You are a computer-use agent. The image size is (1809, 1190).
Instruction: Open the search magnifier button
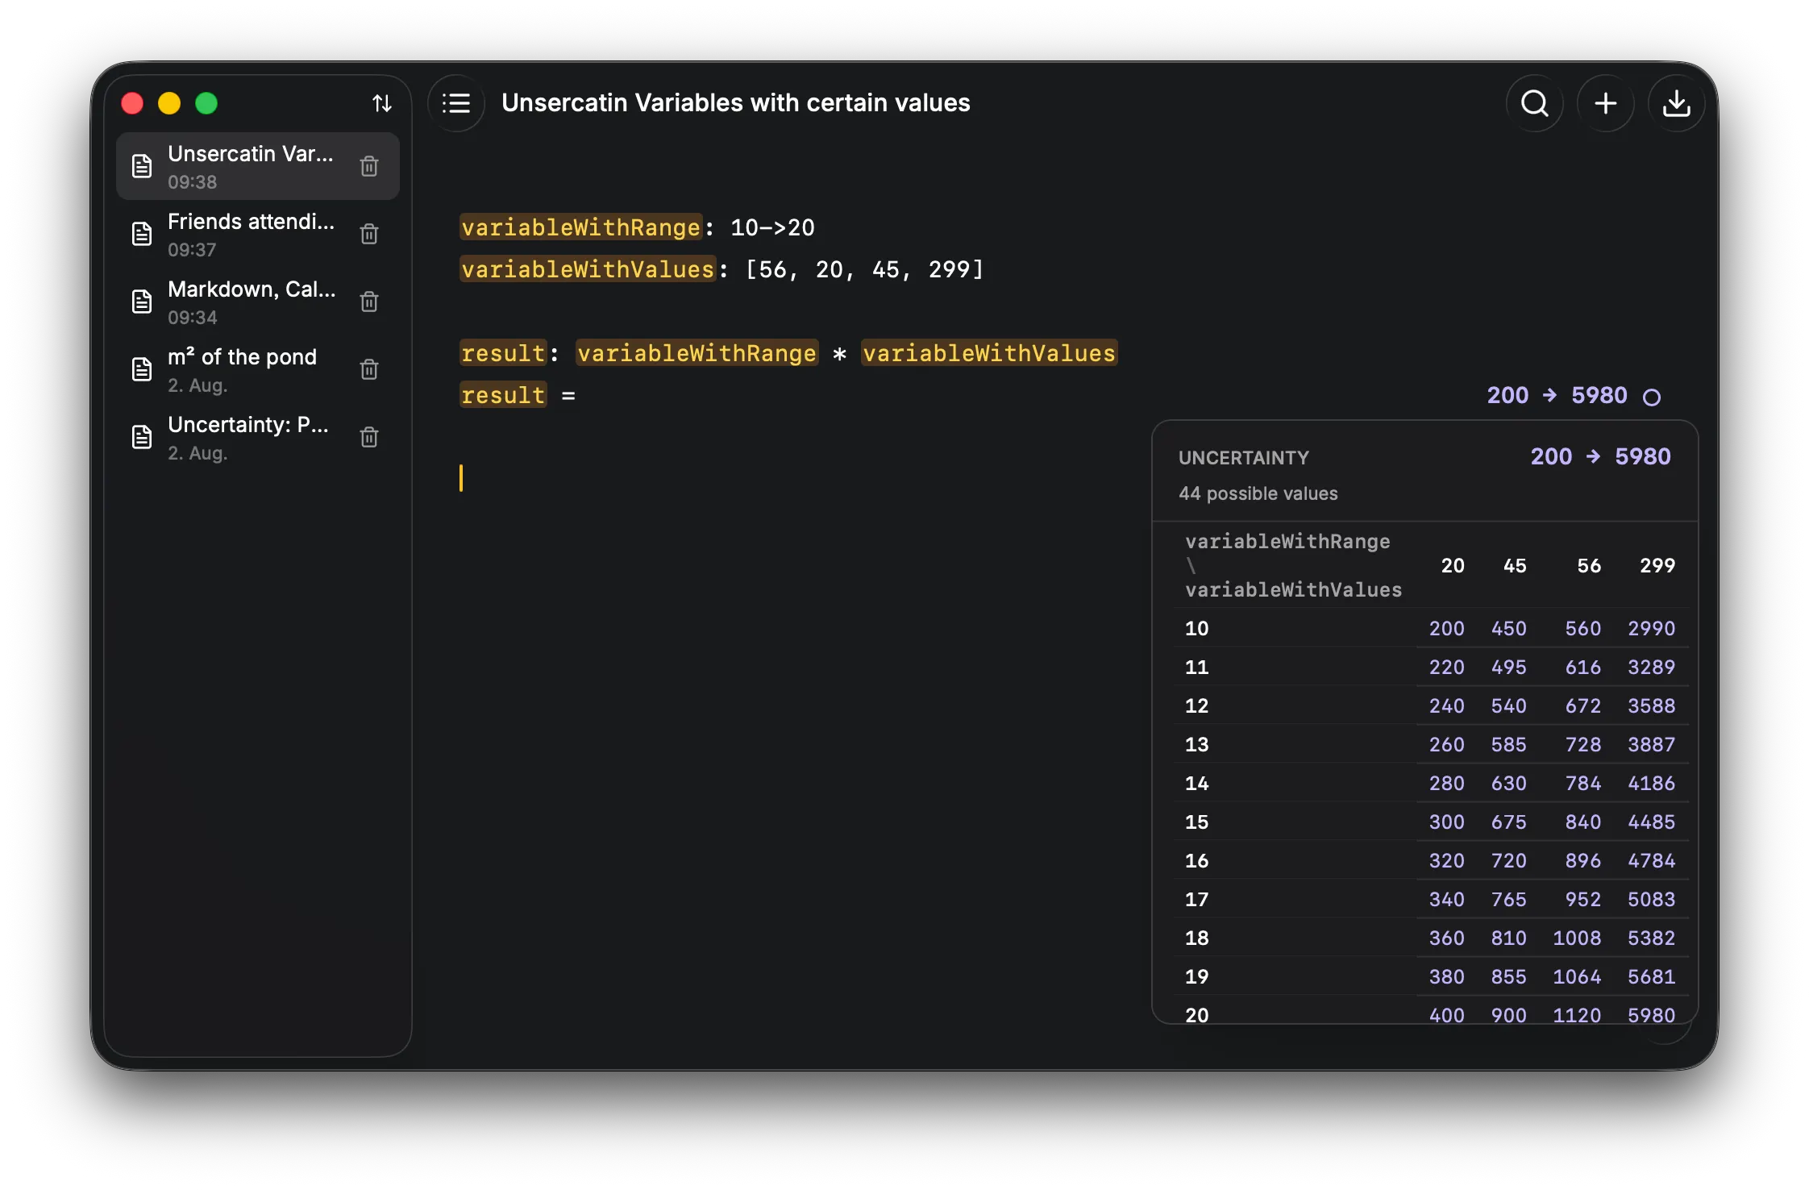tap(1535, 103)
